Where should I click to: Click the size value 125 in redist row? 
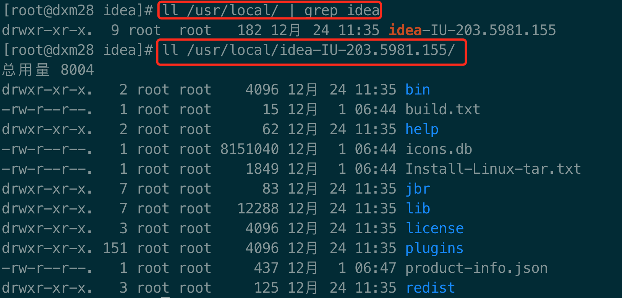tap(266, 288)
